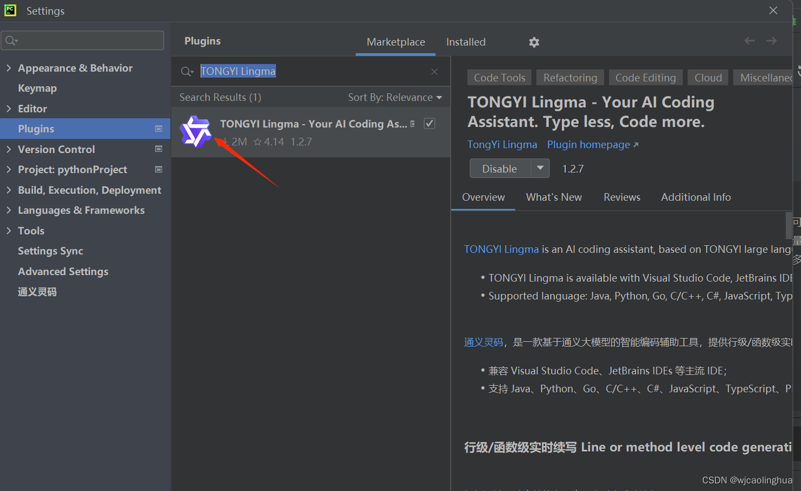Open the Reviews tab

click(622, 197)
